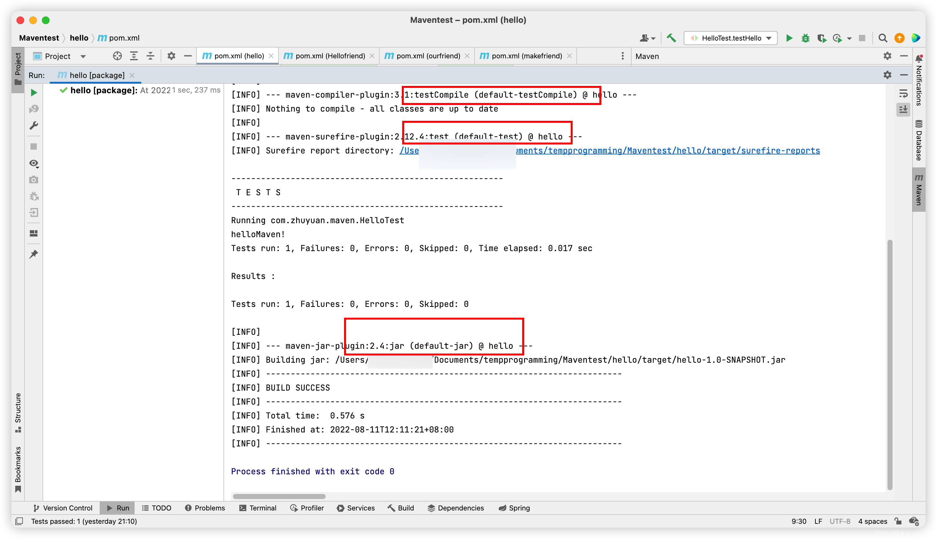The height and width of the screenshot is (539, 937).
Task: Open the Database side tab
Action: pyautogui.click(x=919, y=140)
